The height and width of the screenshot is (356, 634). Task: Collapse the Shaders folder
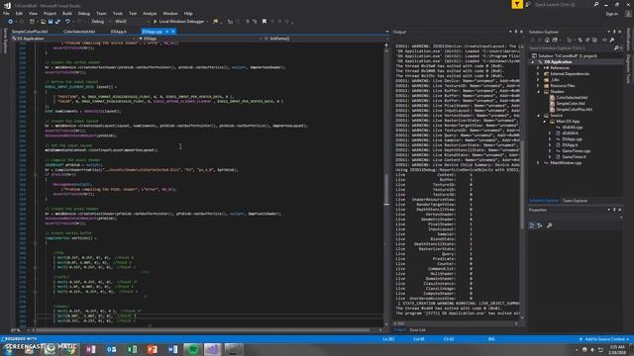tap(538, 92)
